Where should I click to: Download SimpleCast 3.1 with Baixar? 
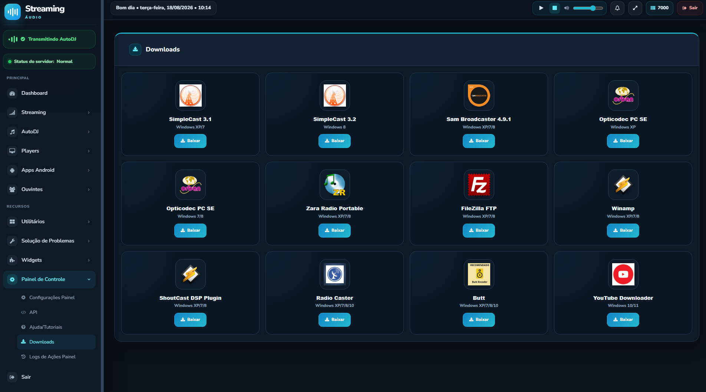(191, 141)
